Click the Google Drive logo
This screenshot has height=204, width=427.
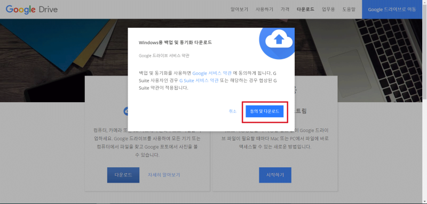click(x=31, y=10)
